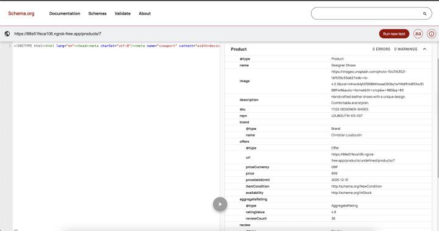Click the results panel vertical scrollbar

point(438,118)
